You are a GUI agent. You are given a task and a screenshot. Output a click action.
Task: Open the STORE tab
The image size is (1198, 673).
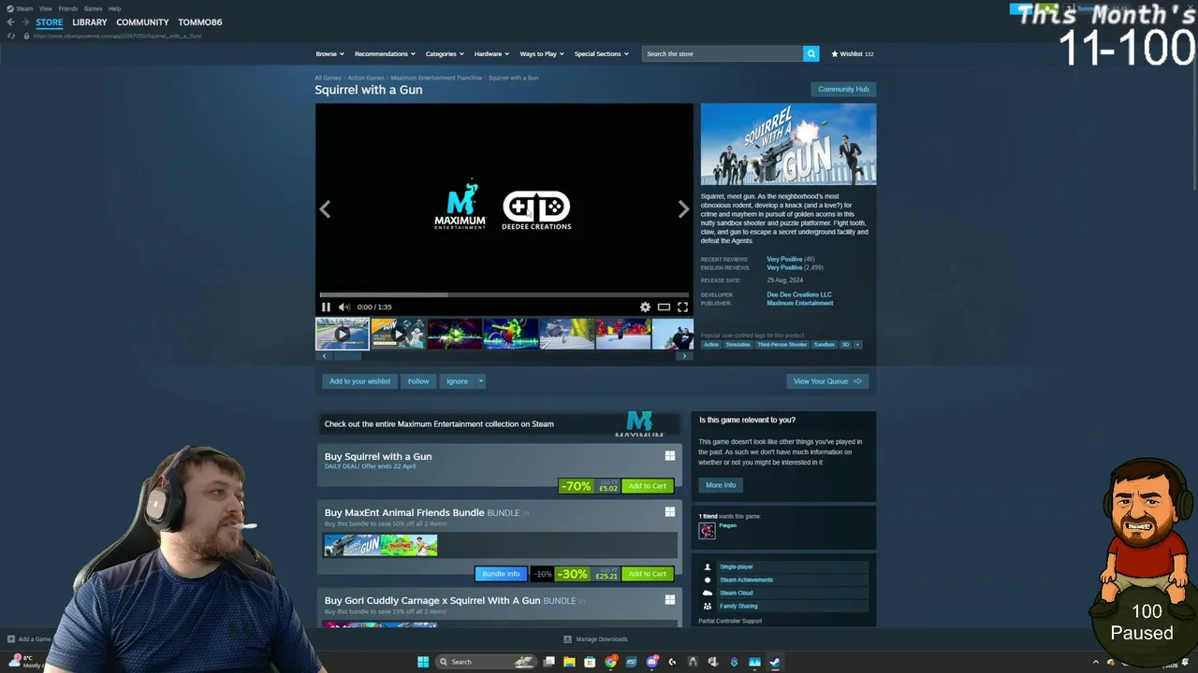coord(50,22)
